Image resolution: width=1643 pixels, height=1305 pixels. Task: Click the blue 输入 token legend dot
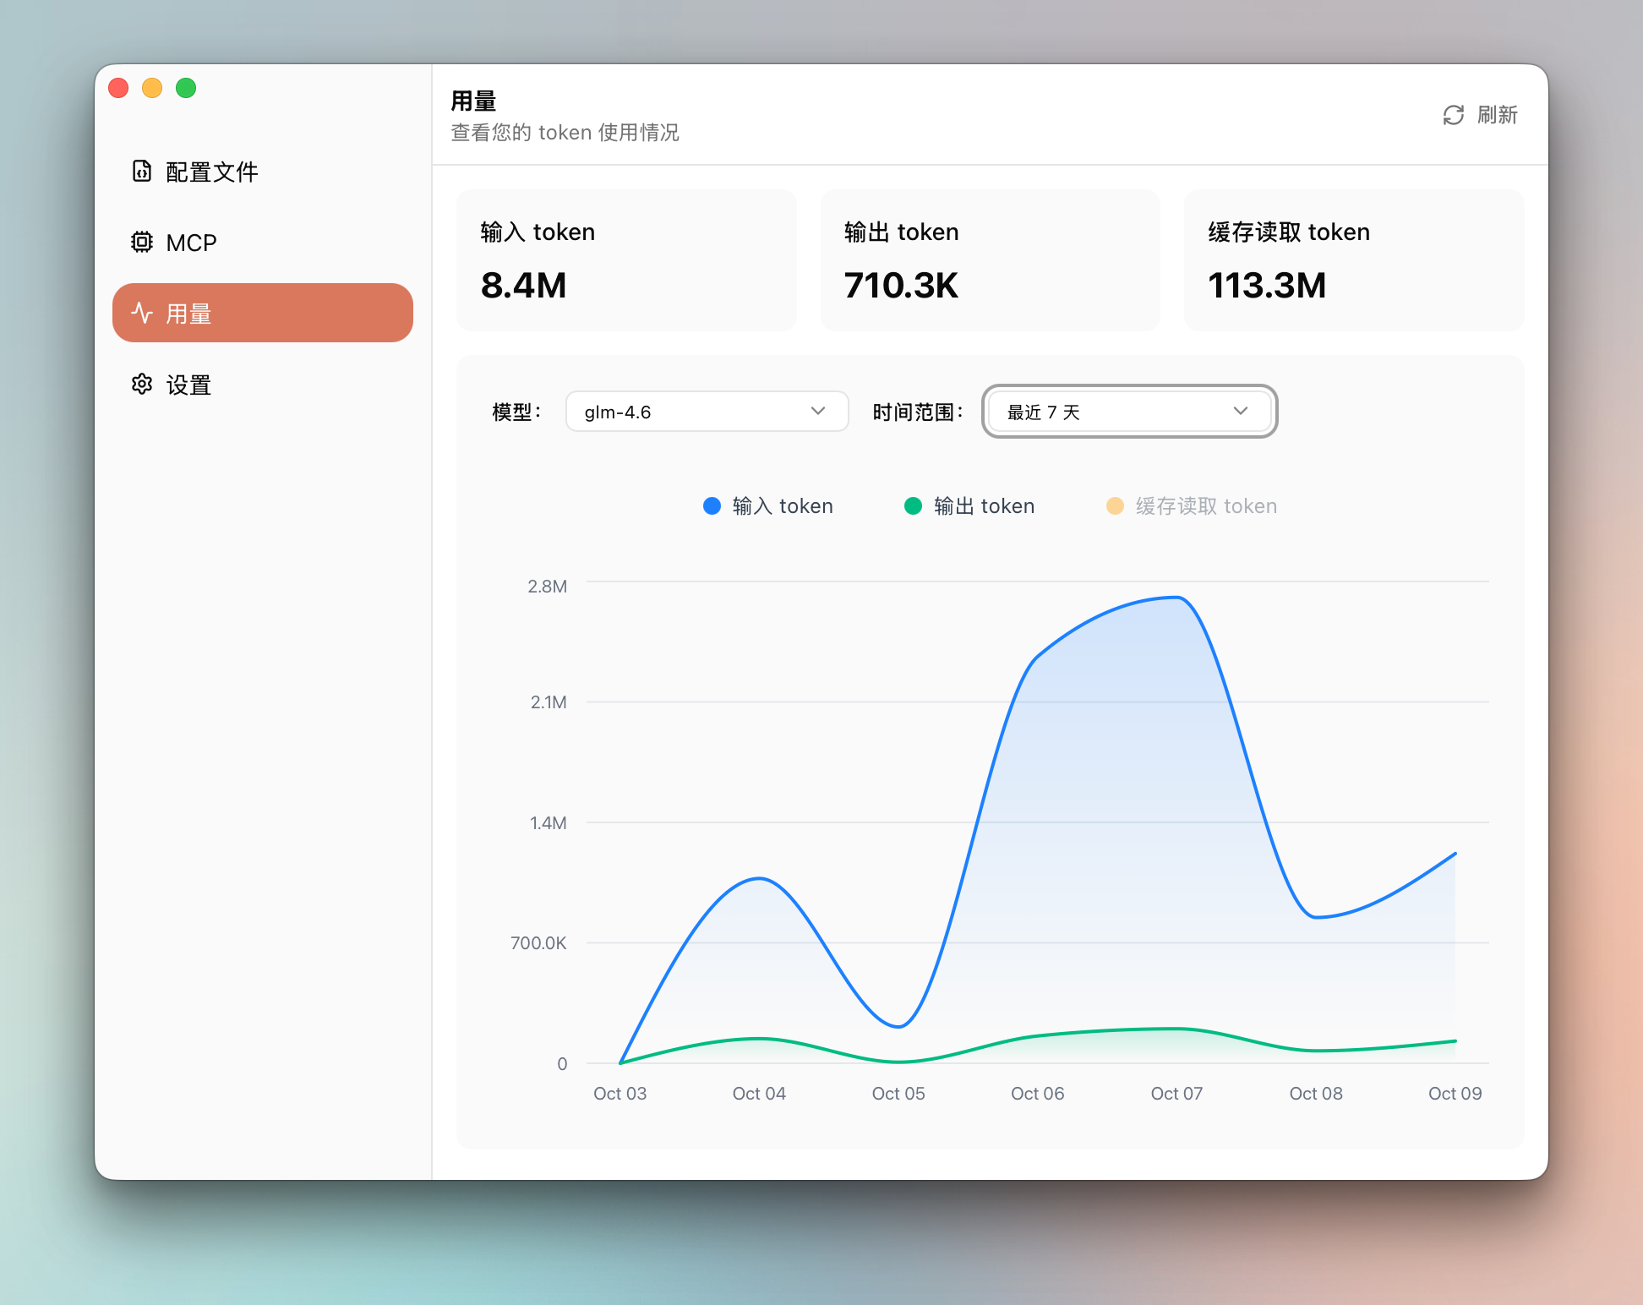[x=712, y=505]
